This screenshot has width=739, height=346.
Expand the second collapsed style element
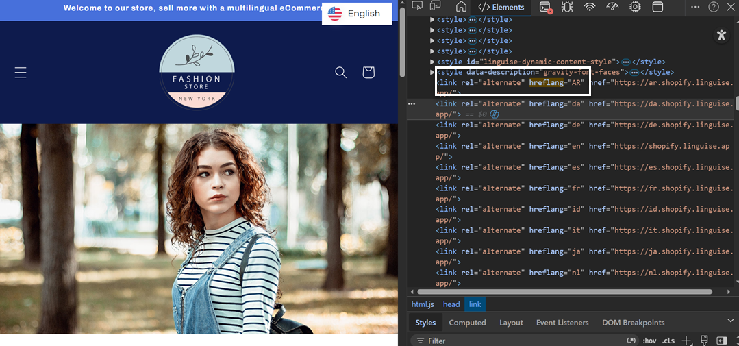click(x=432, y=30)
